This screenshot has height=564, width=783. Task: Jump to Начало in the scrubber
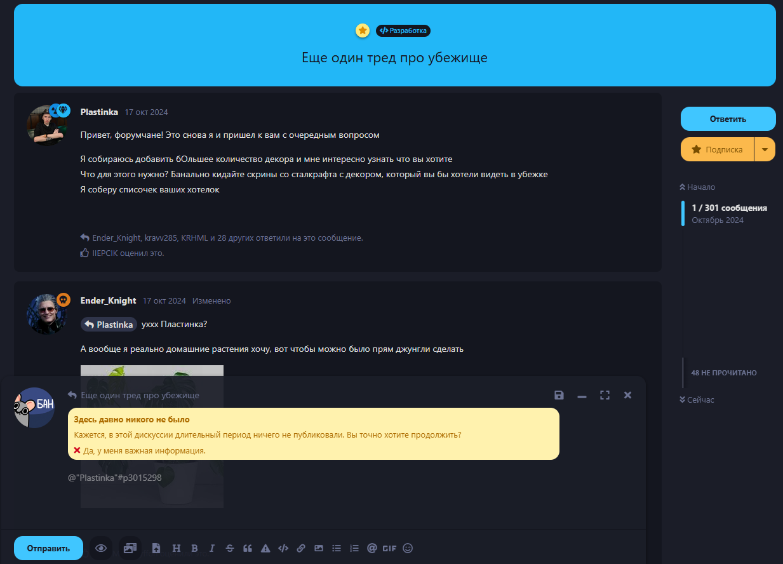tap(697, 187)
